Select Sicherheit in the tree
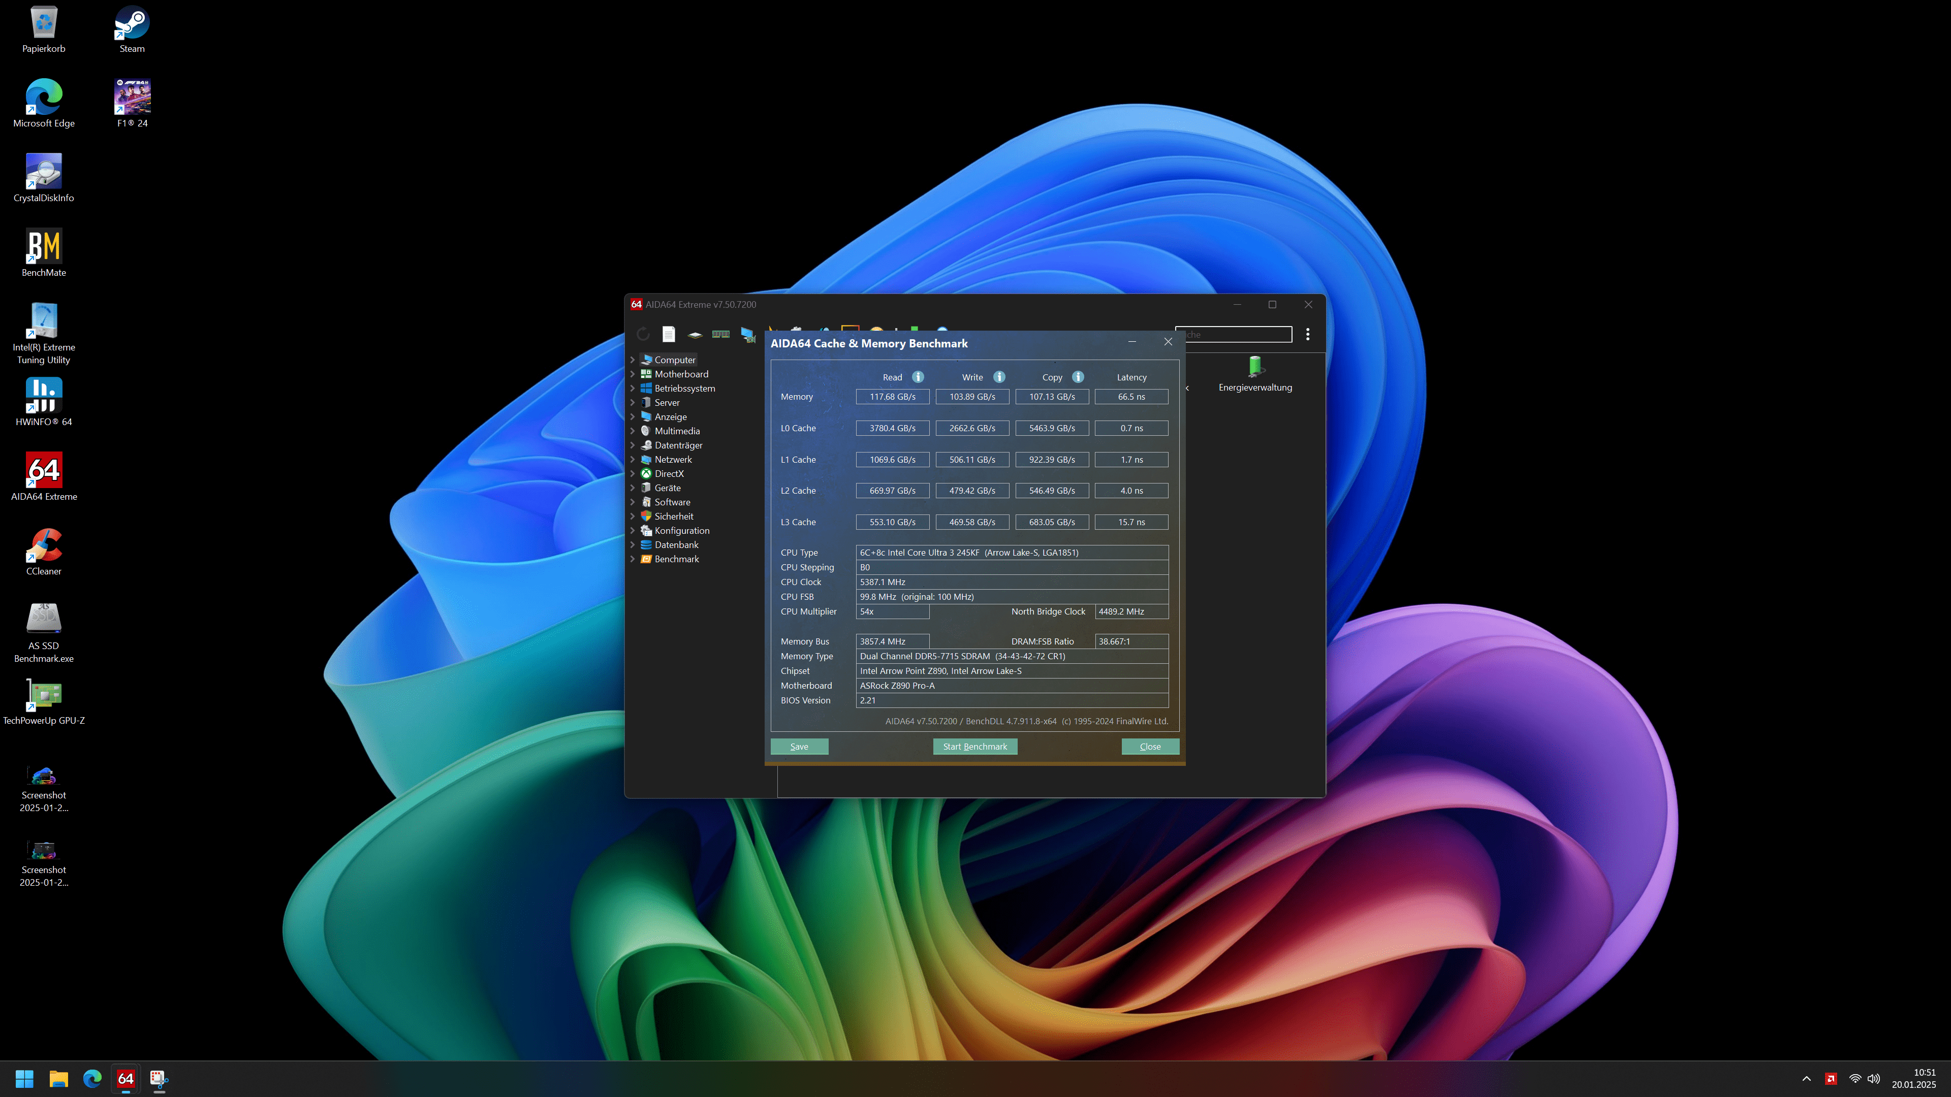This screenshot has width=1951, height=1097. pos(673,517)
